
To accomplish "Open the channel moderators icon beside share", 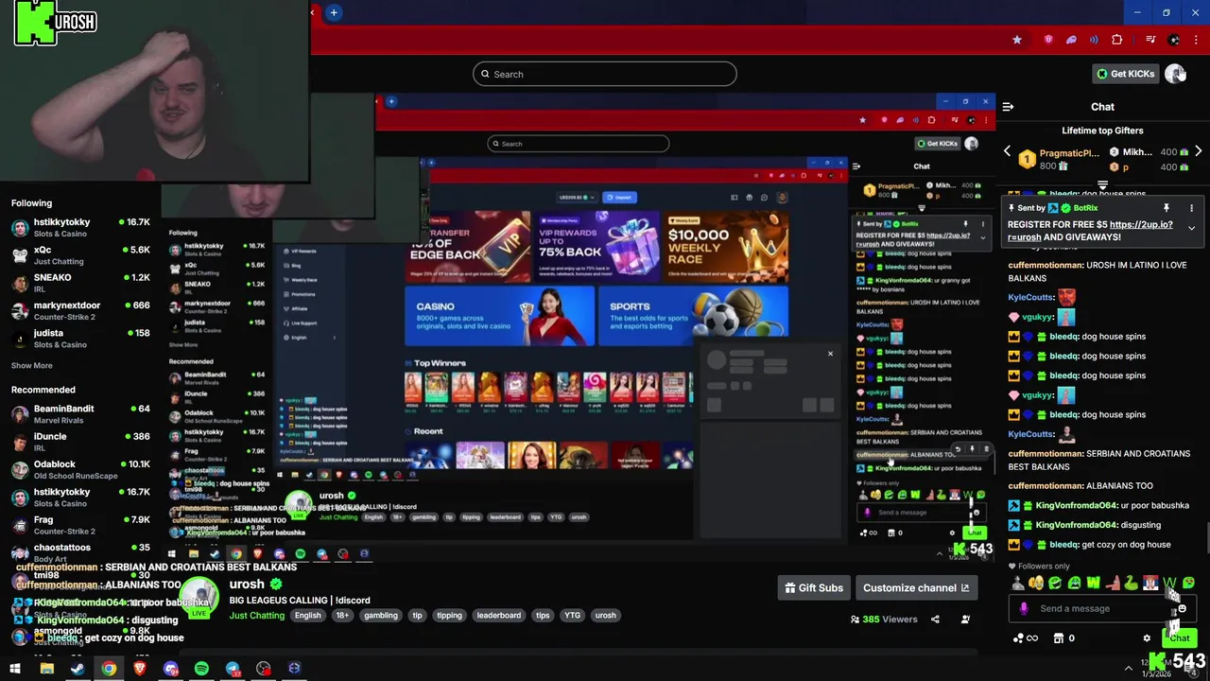I will click(965, 619).
